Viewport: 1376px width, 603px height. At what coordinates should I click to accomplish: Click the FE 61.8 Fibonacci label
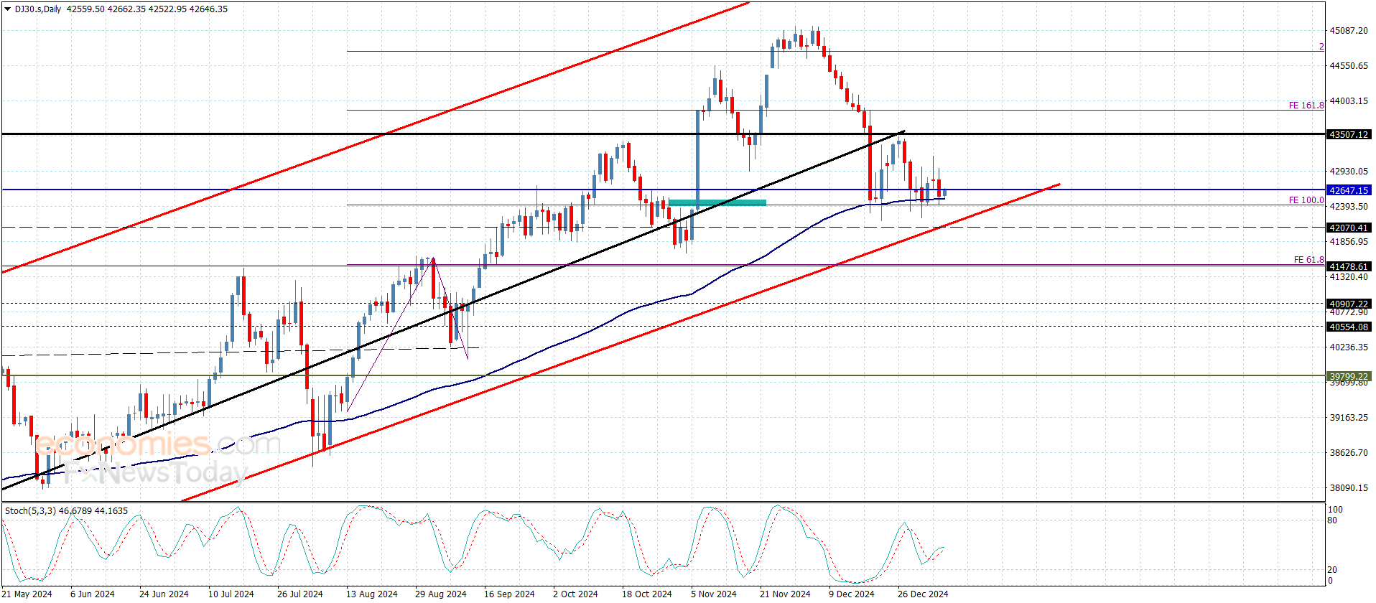(x=1309, y=260)
